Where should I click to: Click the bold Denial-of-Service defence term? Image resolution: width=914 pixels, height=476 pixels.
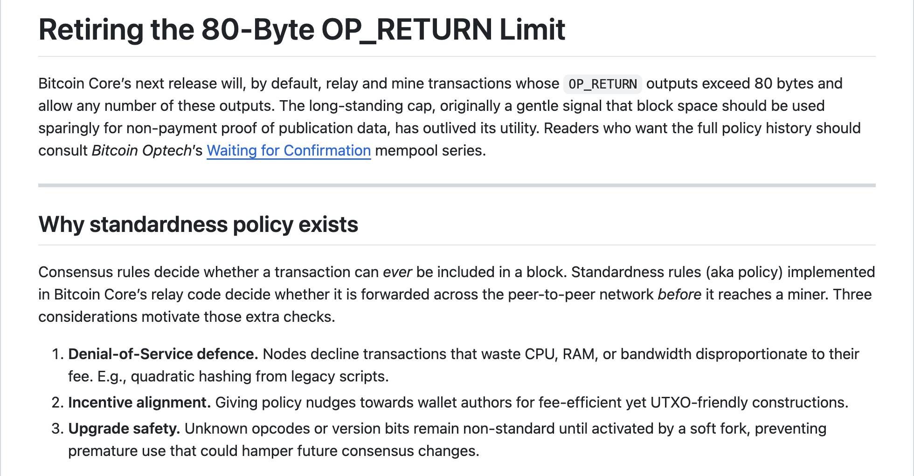[163, 354]
